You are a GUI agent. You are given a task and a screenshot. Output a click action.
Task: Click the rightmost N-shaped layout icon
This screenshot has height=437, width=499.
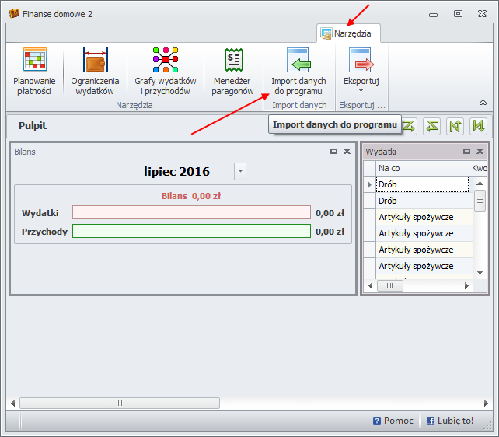point(478,125)
